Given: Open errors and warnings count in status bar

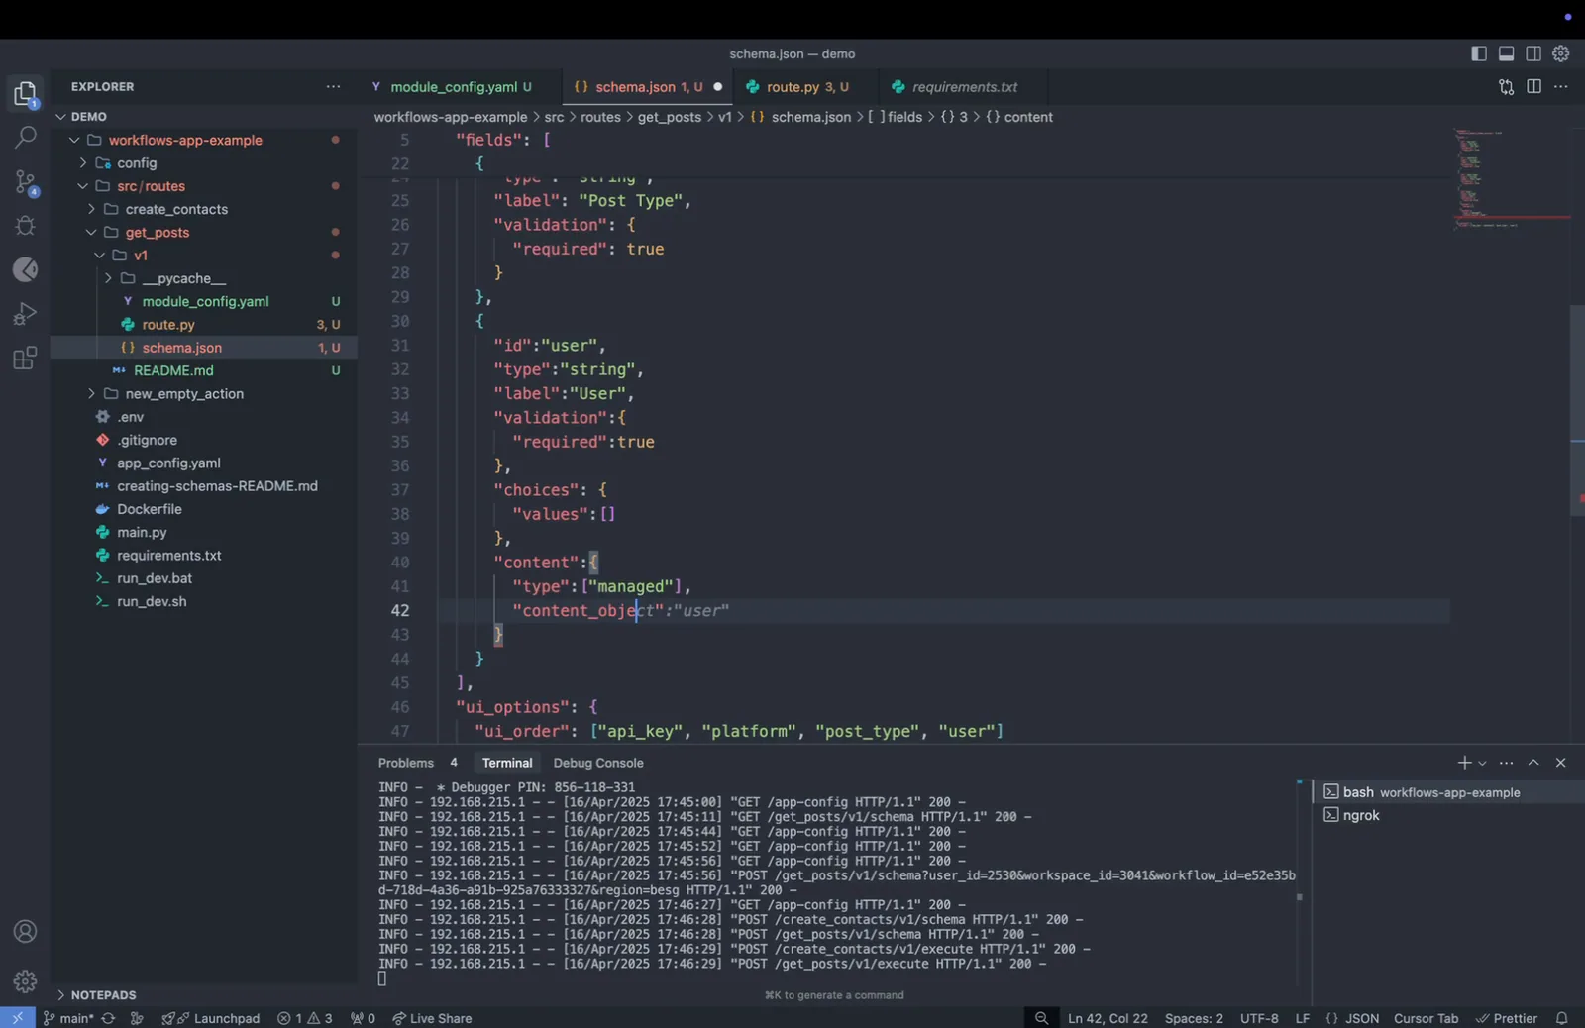Looking at the screenshot, I should coord(305,1018).
